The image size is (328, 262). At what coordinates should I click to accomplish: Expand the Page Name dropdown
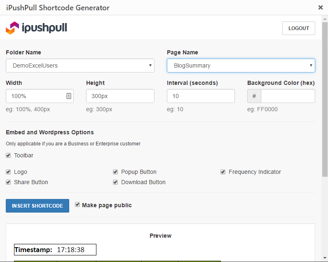click(x=241, y=65)
